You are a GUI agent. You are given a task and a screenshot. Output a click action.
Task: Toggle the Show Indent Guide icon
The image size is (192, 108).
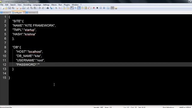[79, 8]
